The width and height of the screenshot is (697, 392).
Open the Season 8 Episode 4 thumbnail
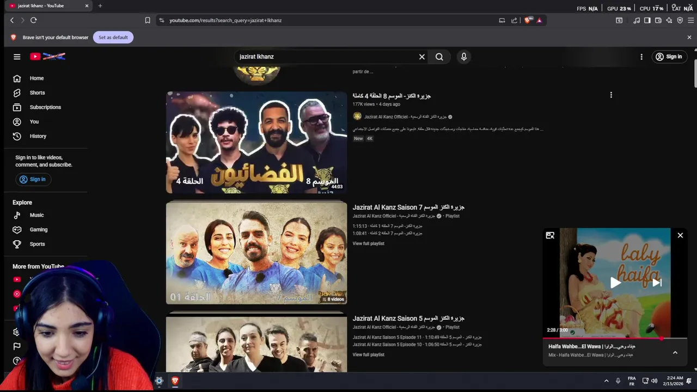pyautogui.click(x=256, y=143)
